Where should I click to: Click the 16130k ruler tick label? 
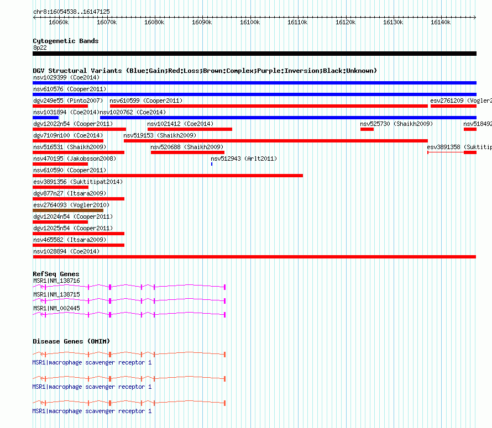point(393,22)
